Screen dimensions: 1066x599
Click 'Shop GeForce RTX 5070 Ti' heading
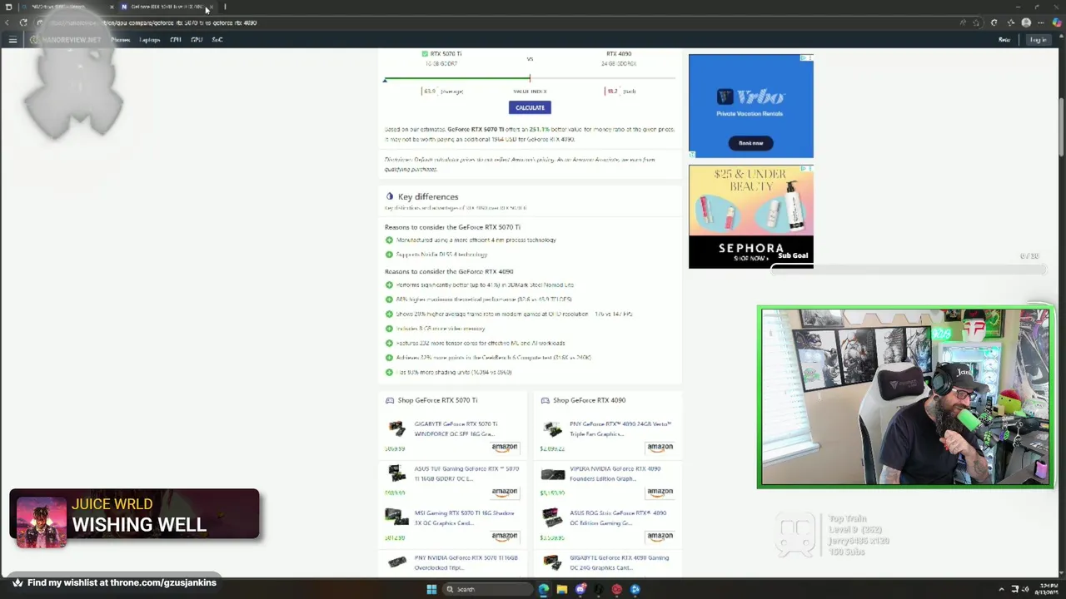437,400
